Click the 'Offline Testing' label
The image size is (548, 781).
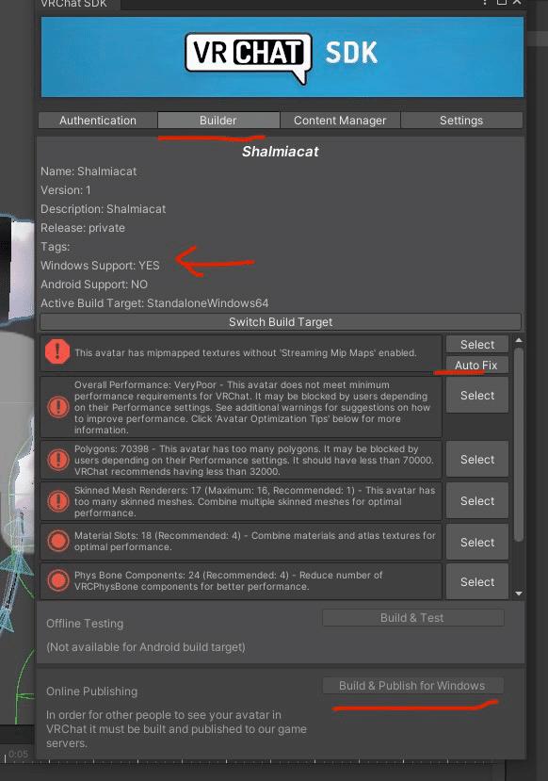click(85, 624)
